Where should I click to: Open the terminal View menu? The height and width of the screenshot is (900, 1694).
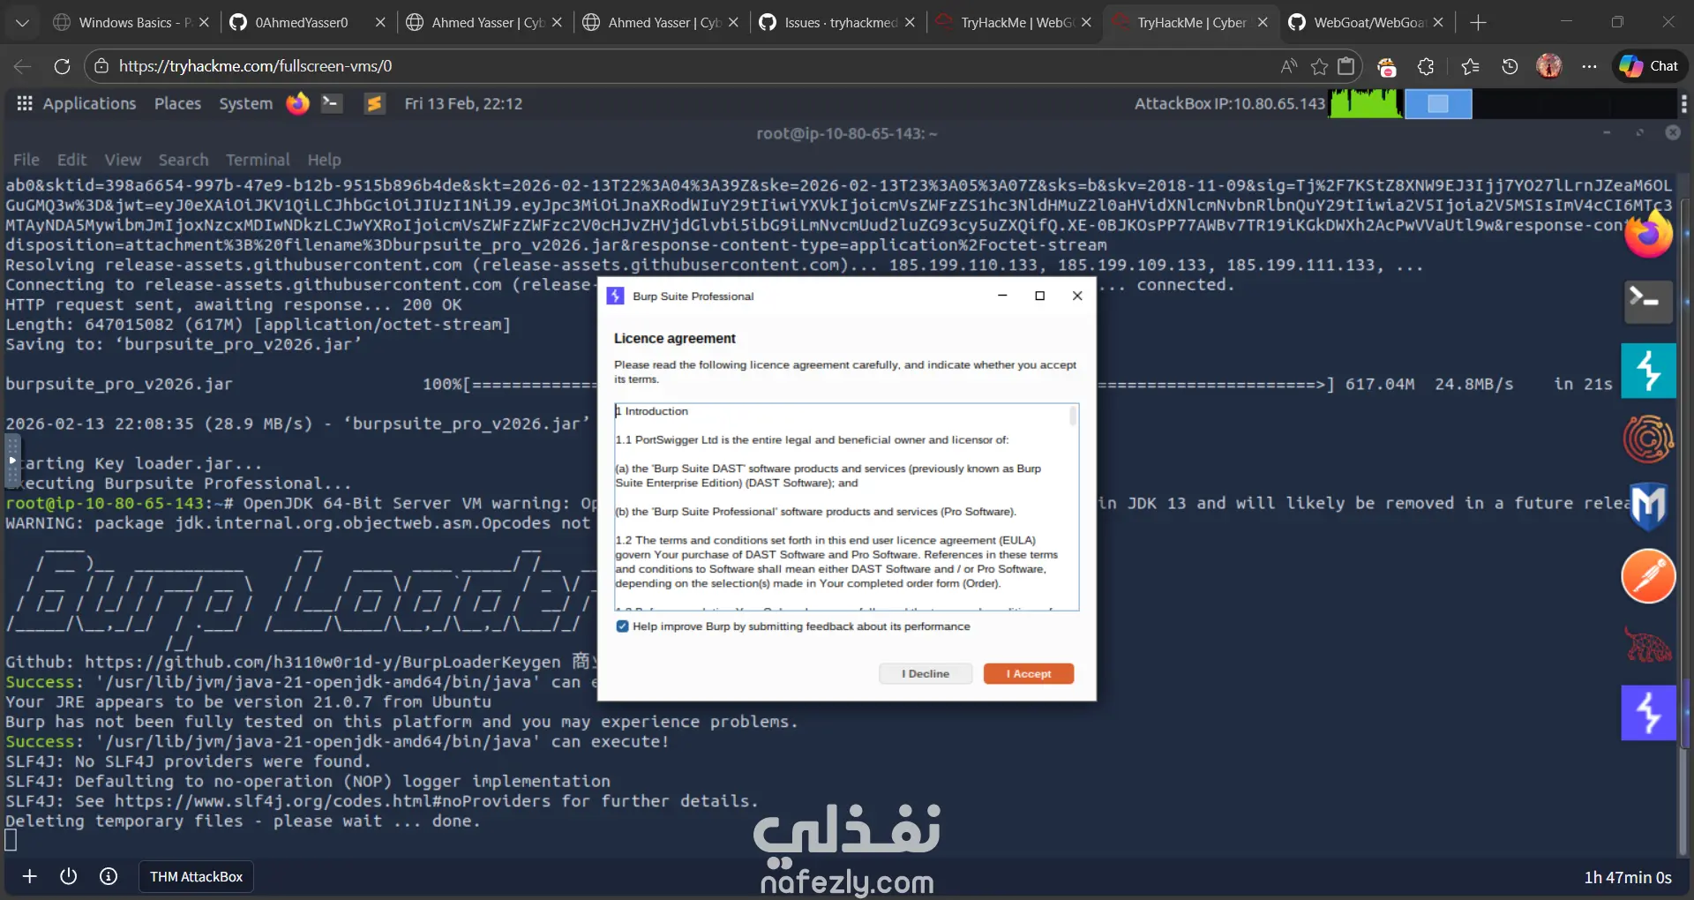123,160
